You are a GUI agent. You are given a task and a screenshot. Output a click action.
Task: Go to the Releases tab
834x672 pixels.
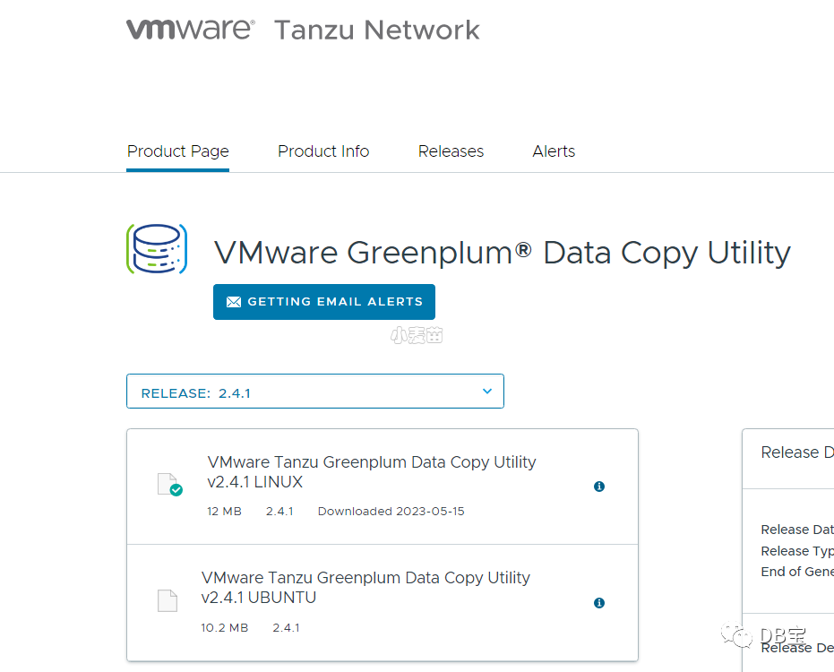pyautogui.click(x=451, y=151)
